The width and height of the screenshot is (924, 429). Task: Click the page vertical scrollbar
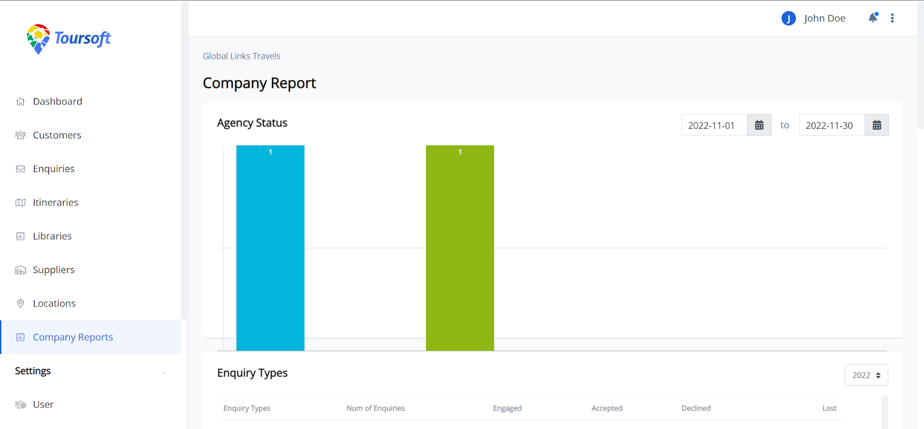pos(921,65)
